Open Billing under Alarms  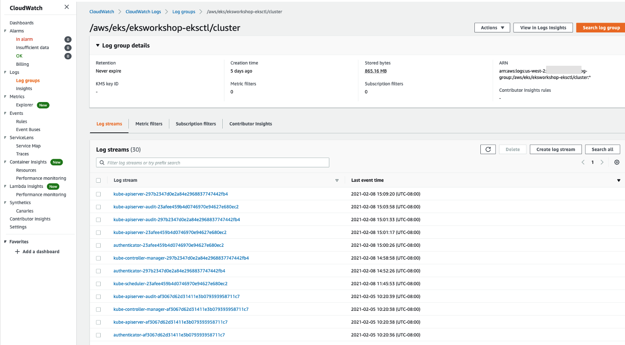(x=22, y=64)
